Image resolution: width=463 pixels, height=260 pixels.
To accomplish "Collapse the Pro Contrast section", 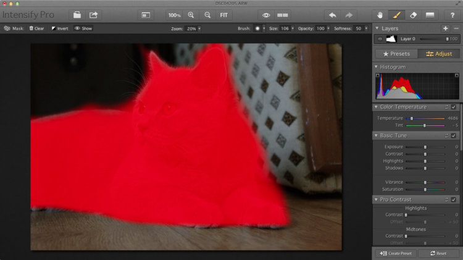I will pos(376,199).
